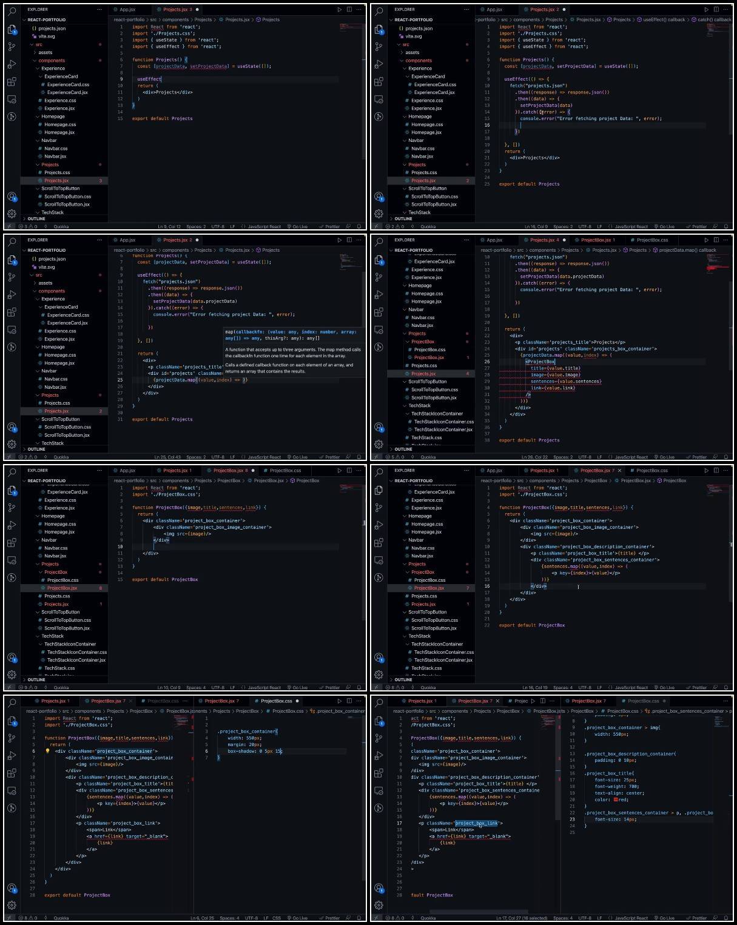Viewport: 737px width, 925px height.
Task: Click UTF-8 encoding in the Ln 17, Col 27 window
Action: pos(585,918)
